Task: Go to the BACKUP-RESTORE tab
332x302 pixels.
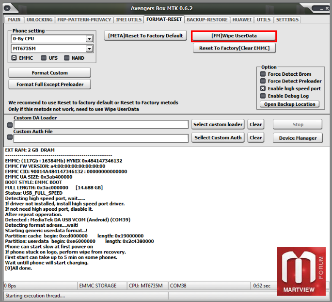Action: coord(207,20)
